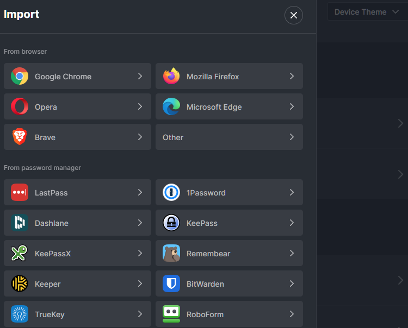Click the Remembear bear icon

pyautogui.click(x=171, y=253)
